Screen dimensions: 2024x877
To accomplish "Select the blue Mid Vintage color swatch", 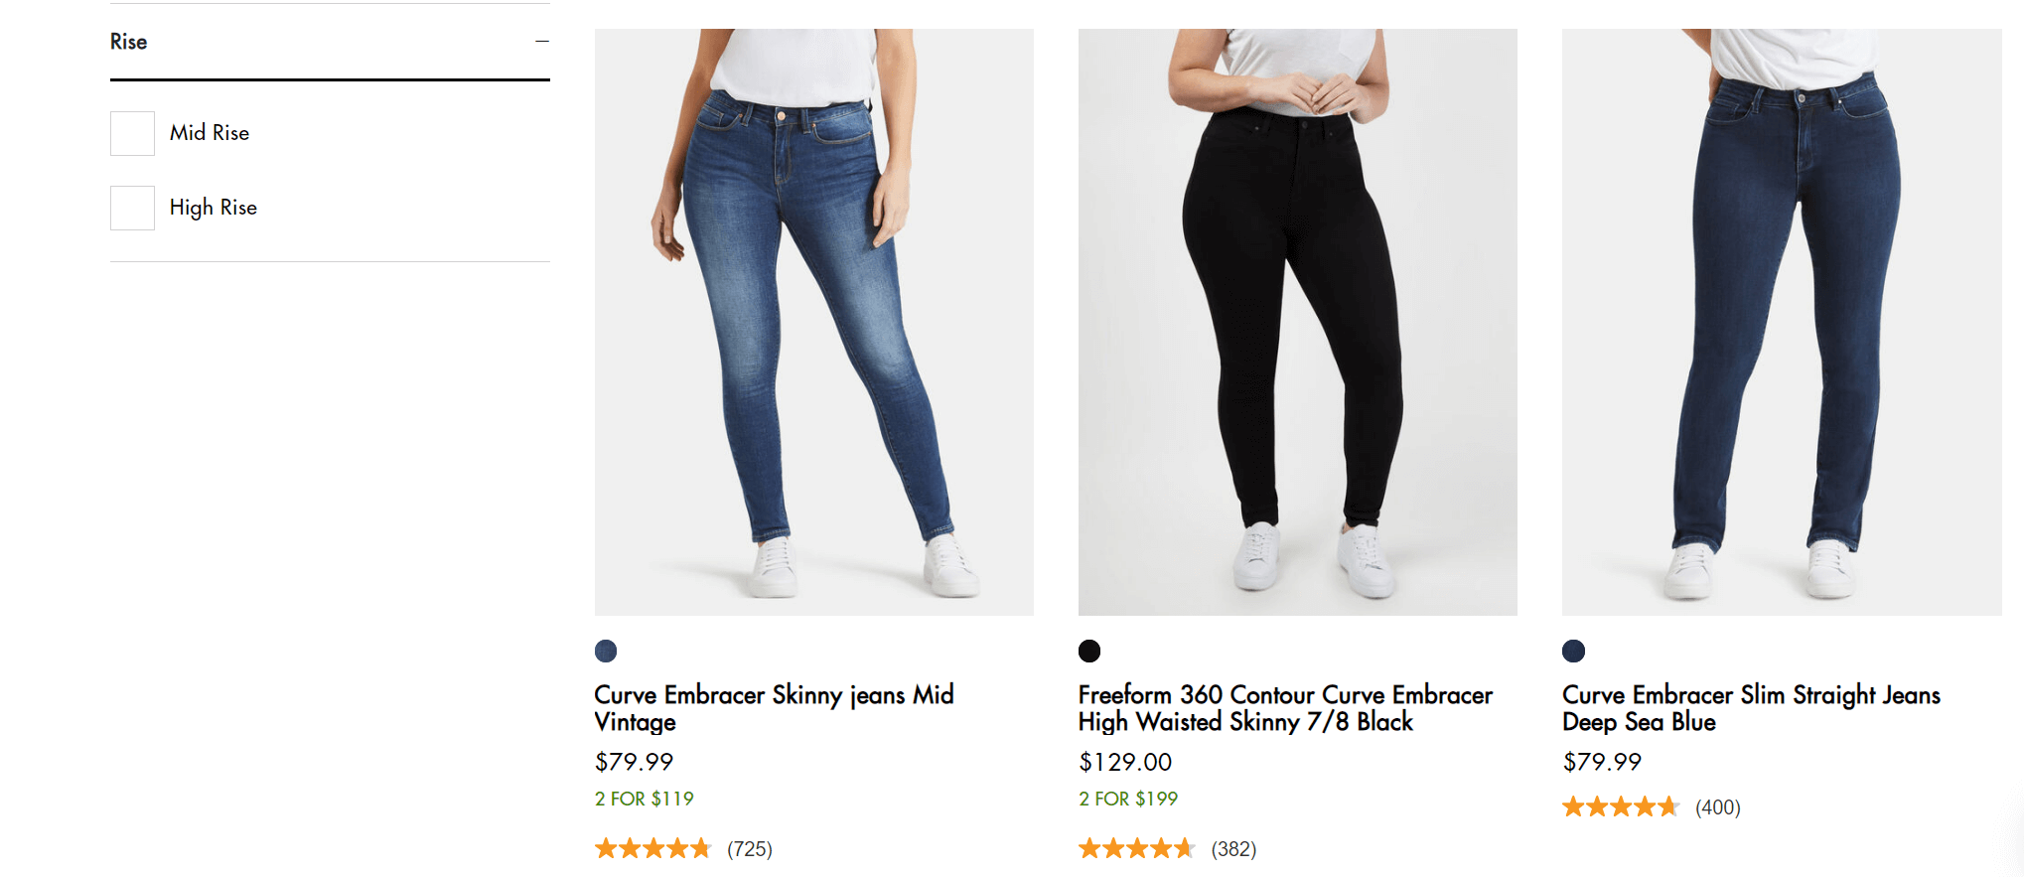I will coord(606,652).
